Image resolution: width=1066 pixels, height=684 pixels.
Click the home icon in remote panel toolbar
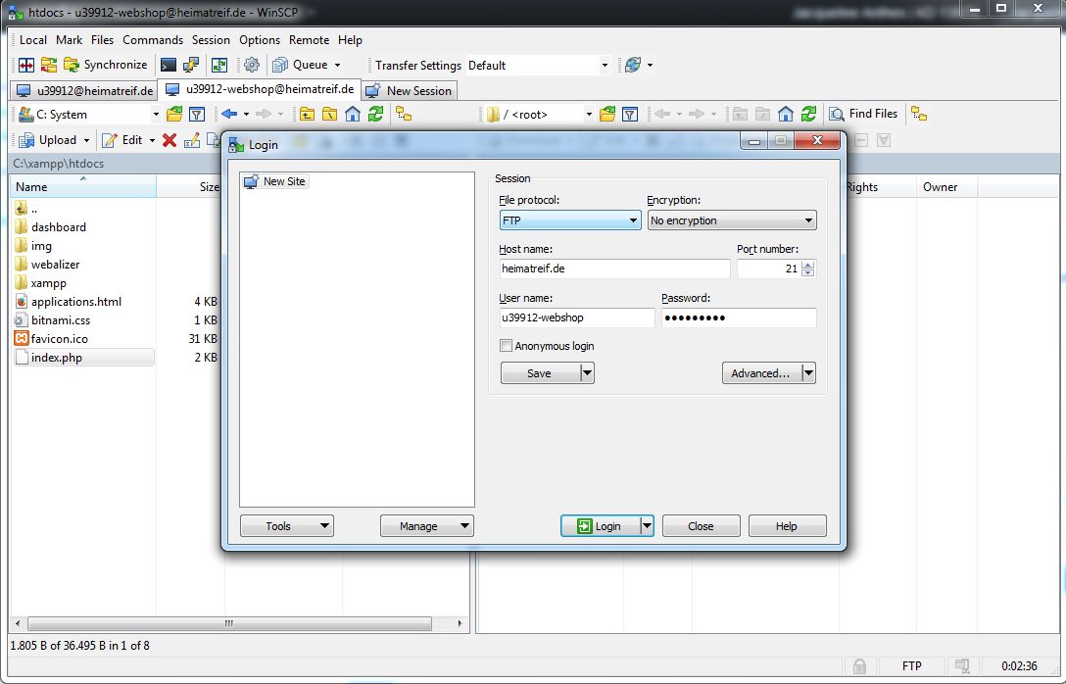785,115
